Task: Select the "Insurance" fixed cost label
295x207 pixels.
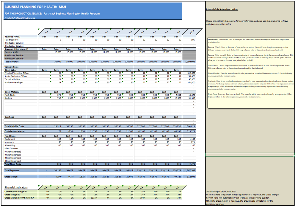Action: pos(9,142)
